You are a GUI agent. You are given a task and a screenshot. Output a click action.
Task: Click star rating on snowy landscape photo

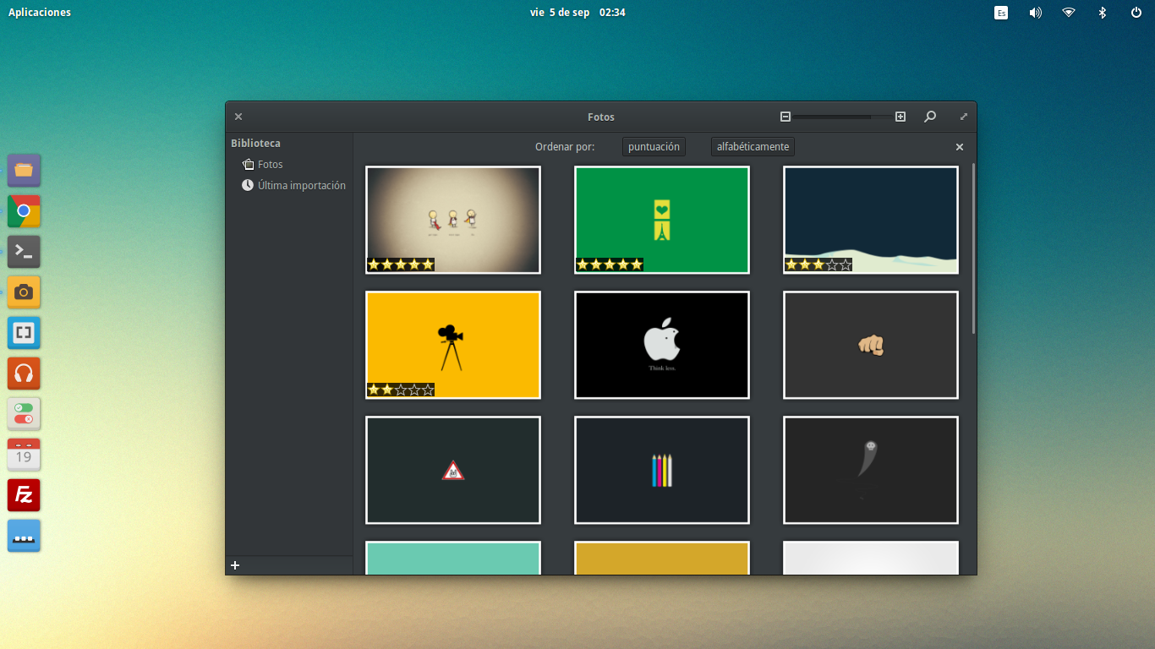pyautogui.click(x=818, y=265)
